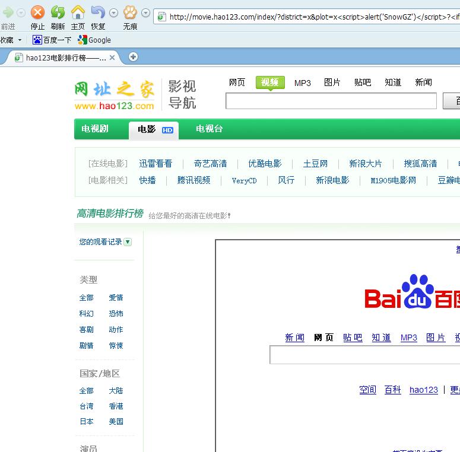The width and height of the screenshot is (460, 452).
Task: Click the browser address bar URL
Action: click(314, 17)
